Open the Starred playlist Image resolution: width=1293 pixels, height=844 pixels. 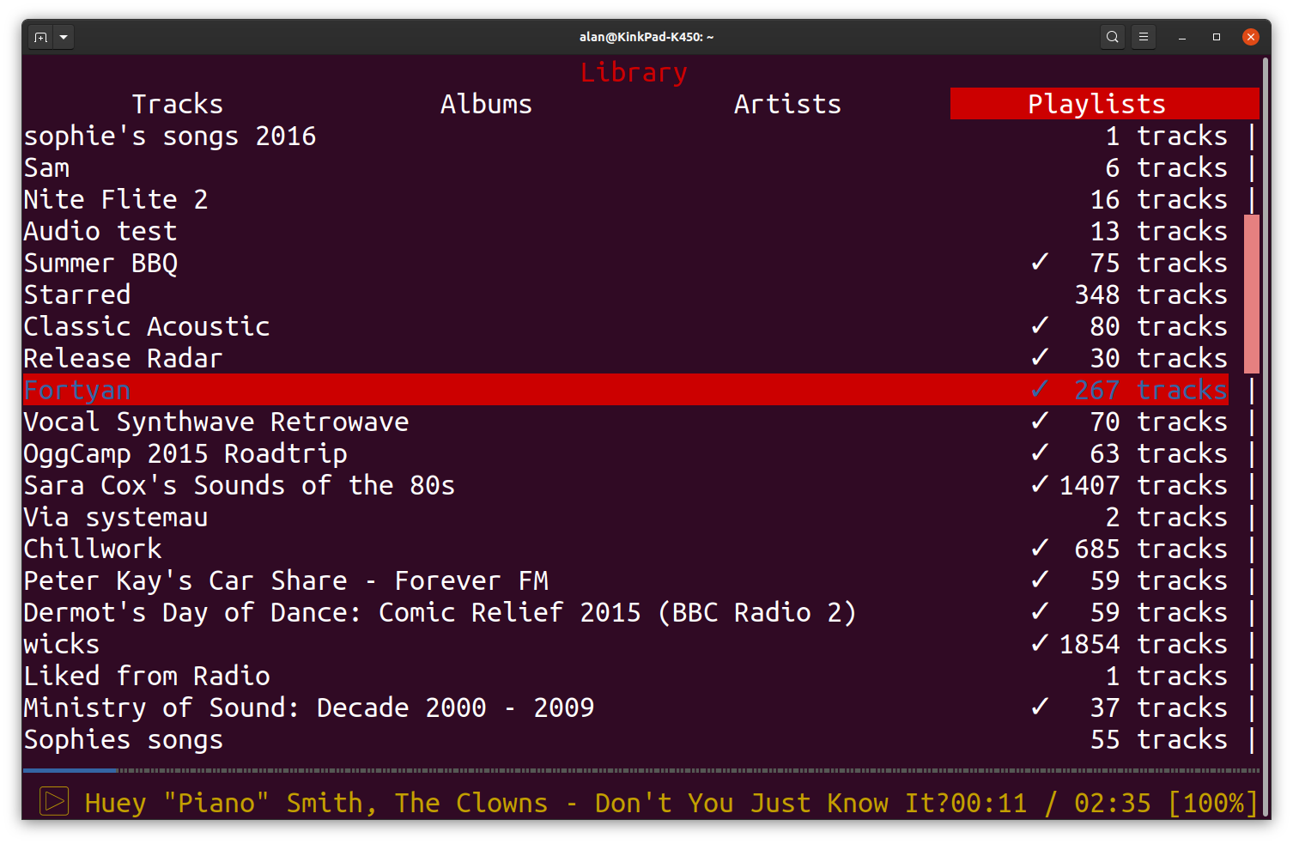(77, 294)
